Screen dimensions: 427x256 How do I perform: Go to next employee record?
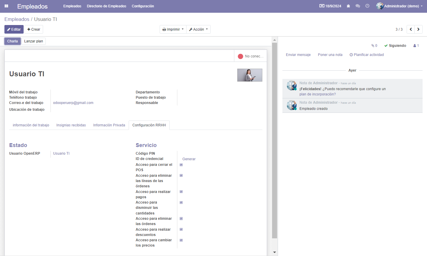point(418,29)
